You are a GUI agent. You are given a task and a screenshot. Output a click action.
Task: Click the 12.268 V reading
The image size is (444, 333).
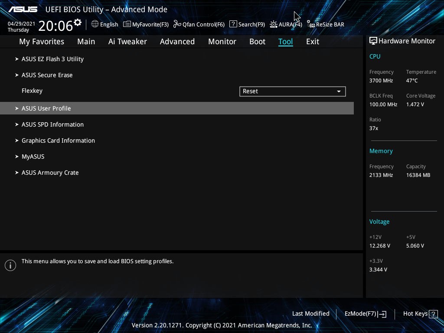pyautogui.click(x=380, y=246)
